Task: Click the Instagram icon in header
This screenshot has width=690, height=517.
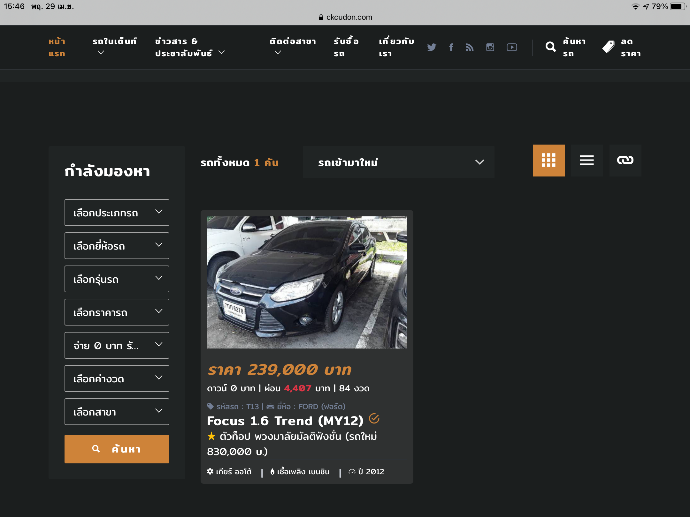Action: tap(490, 47)
